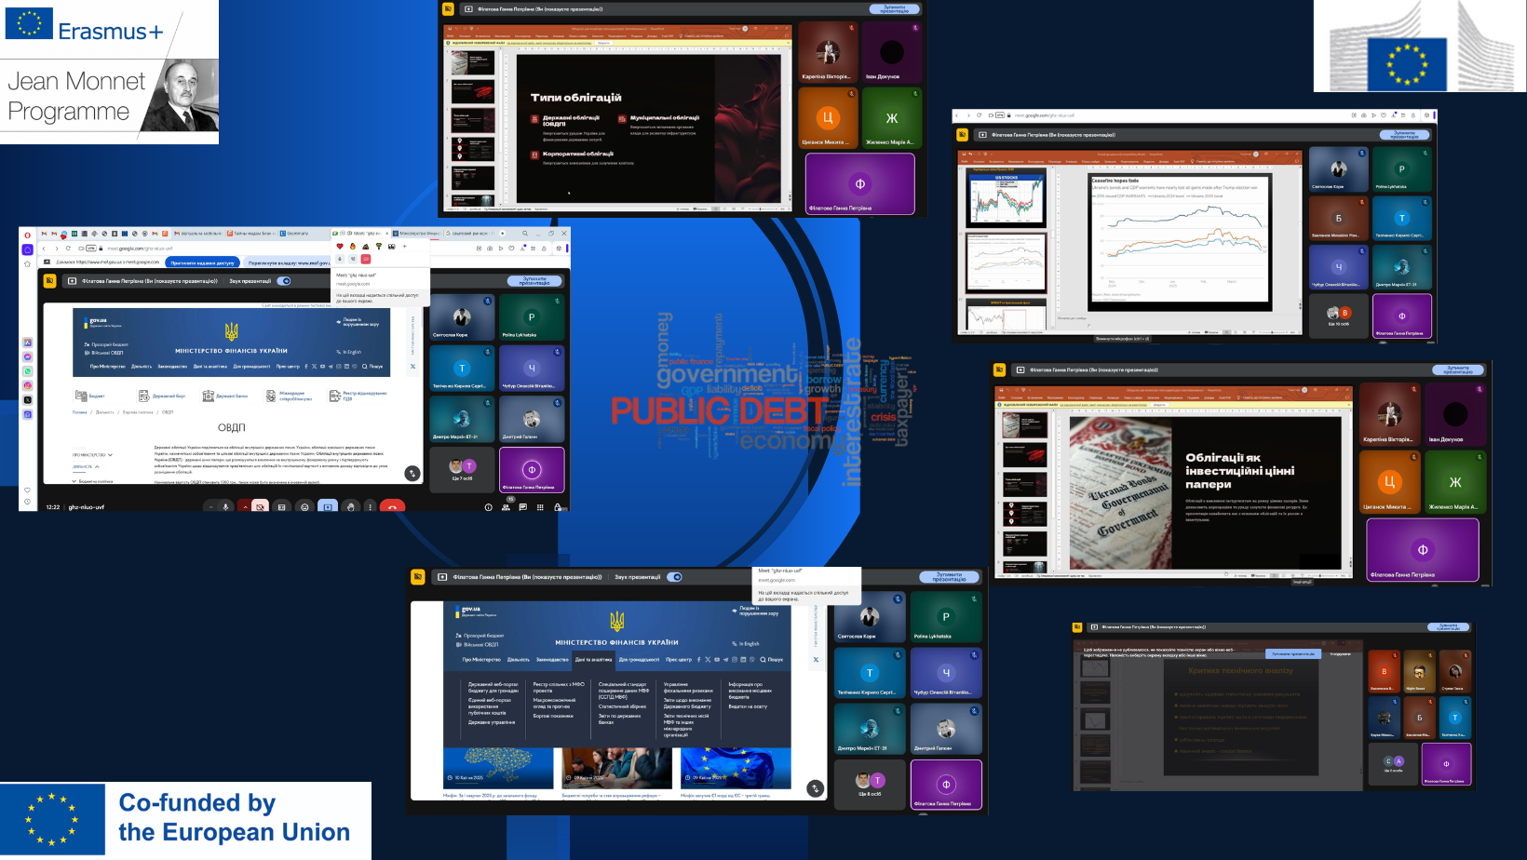Open emoji reactions button in ОВДП Meet toolbar

point(304,507)
